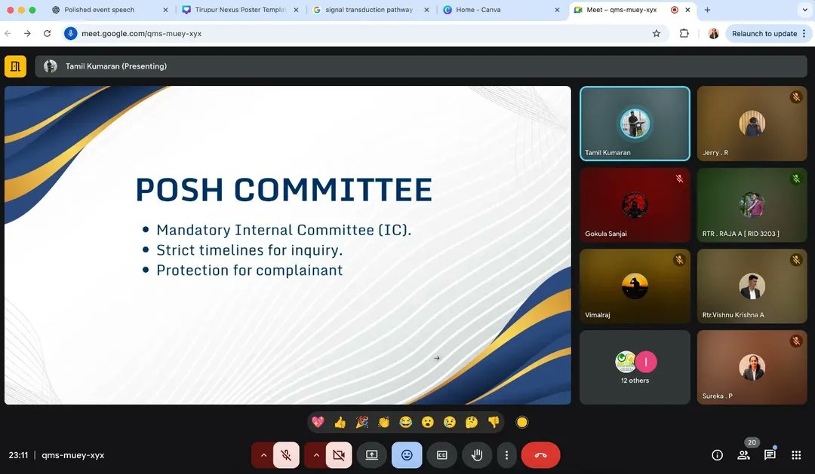Select Tamil Kumaran participant tile
This screenshot has height=474, width=815.
coord(635,124)
